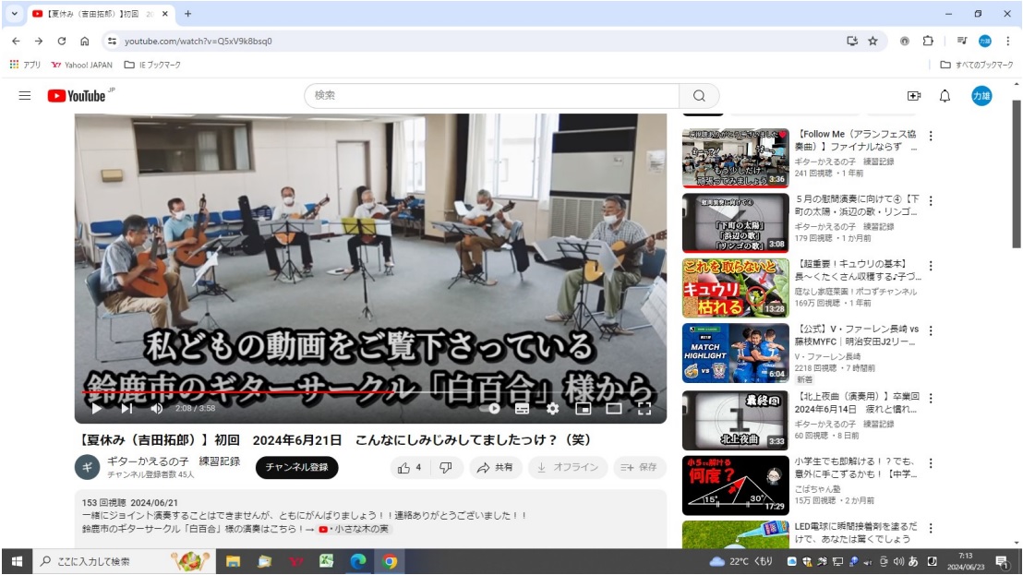This screenshot has height=575, width=1023.
Task: Enter fullscreen mode
Action: pyautogui.click(x=644, y=408)
